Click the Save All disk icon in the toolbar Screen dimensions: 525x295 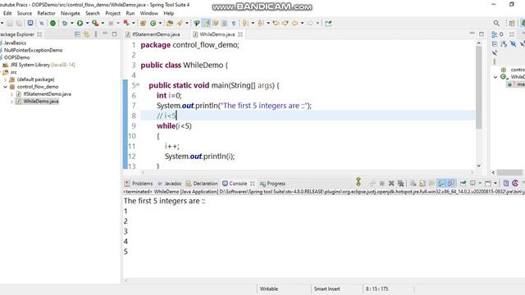pos(19,23)
